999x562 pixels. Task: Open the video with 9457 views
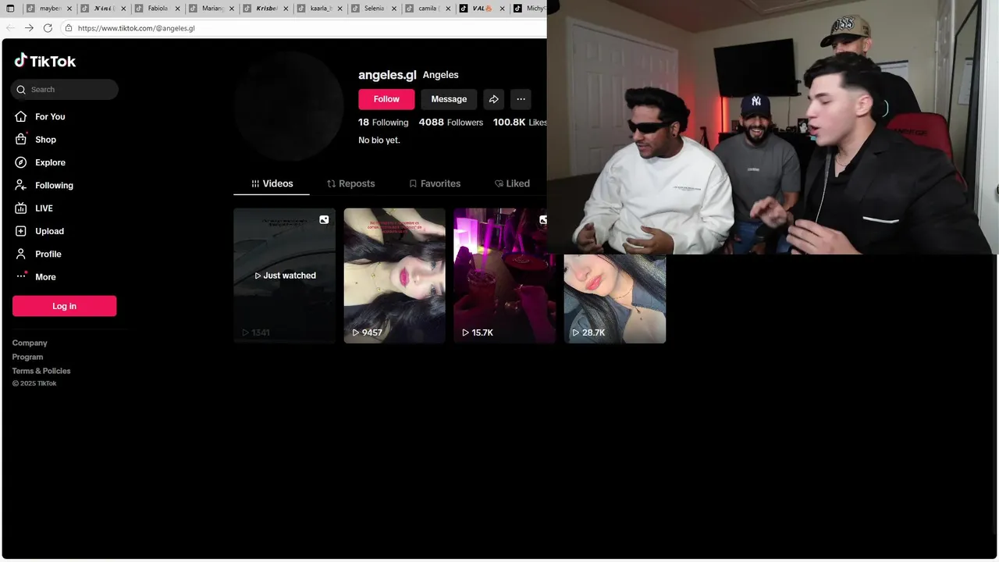395,276
